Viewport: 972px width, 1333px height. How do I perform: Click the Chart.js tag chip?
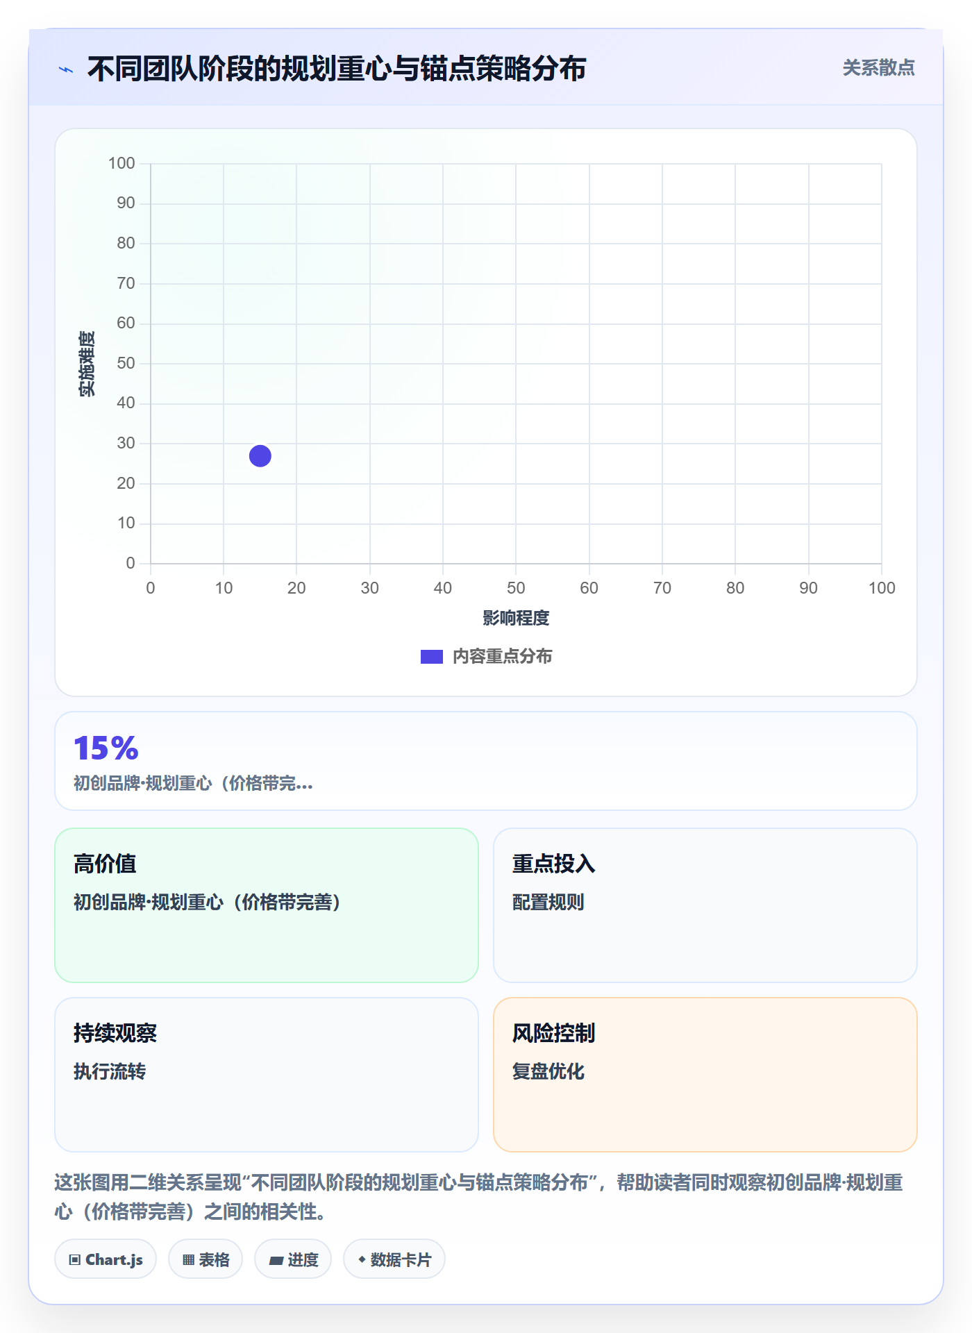[x=106, y=1259]
